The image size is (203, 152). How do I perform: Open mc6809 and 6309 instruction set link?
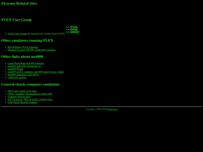[24, 66]
